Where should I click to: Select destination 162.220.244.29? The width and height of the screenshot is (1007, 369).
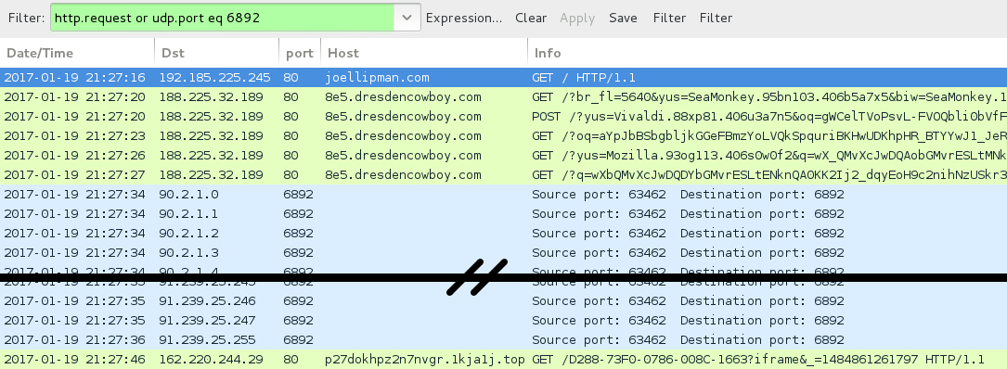pyautogui.click(x=211, y=360)
